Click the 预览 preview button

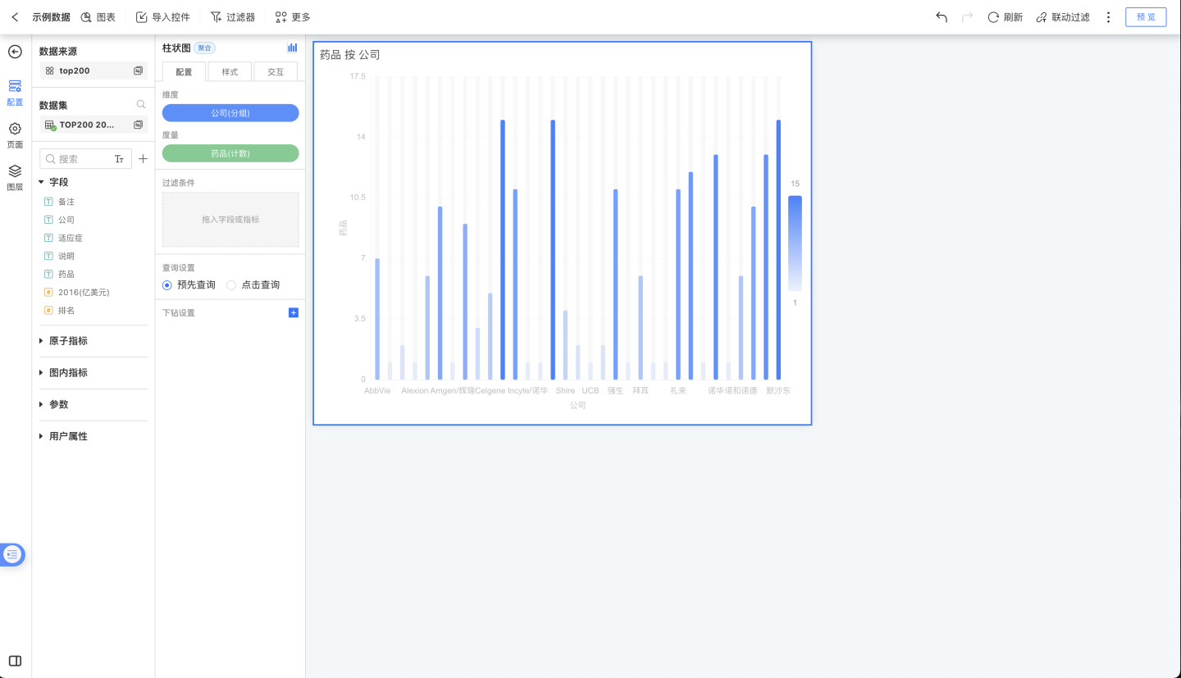pyautogui.click(x=1145, y=17)
